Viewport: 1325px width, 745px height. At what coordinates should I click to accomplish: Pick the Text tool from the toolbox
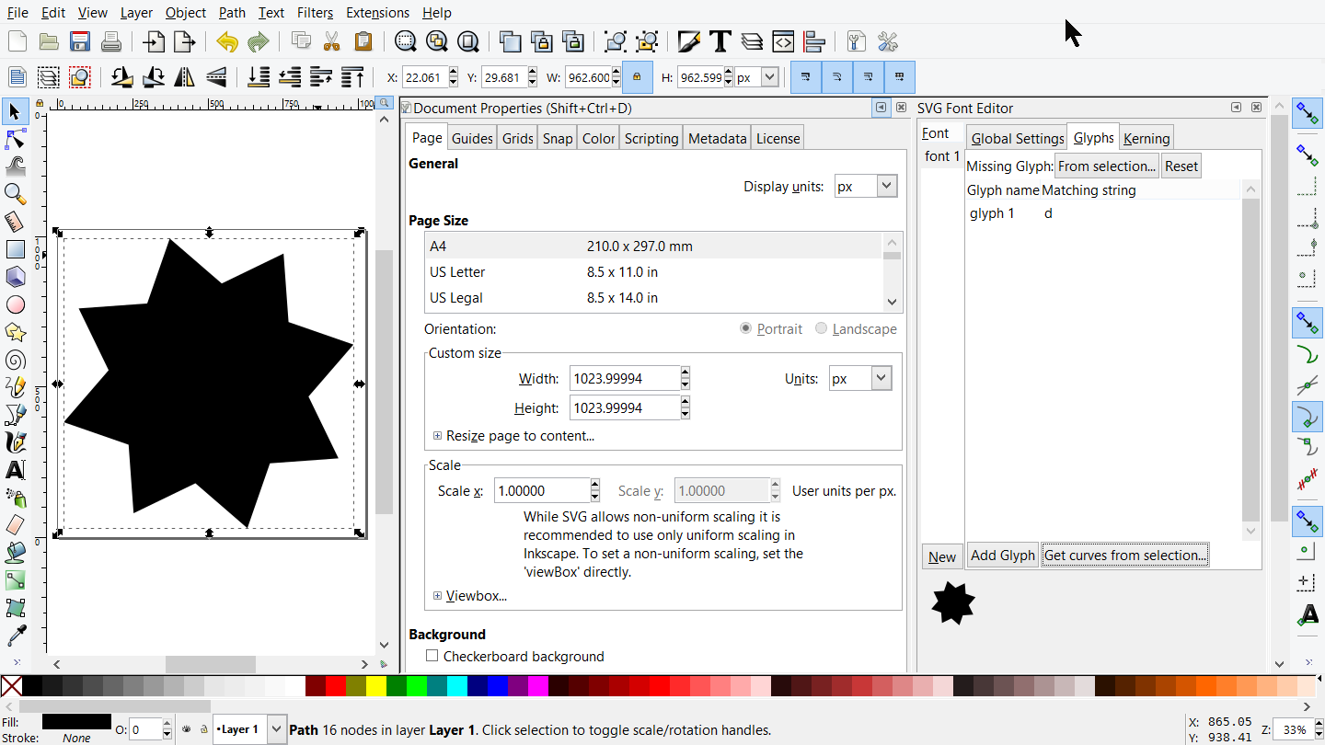(x=16, y=470)
